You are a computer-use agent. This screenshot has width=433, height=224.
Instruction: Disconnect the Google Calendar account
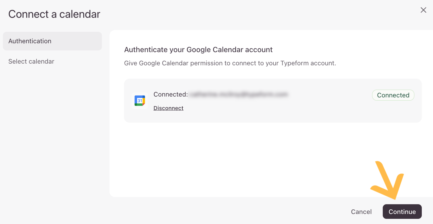point(168,108)
